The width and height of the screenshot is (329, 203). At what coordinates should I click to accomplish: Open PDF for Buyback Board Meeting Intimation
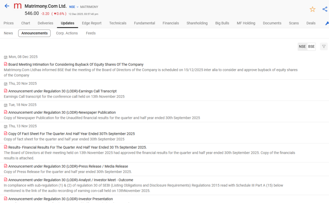pos(6,64)
